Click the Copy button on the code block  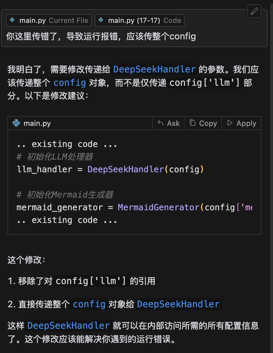click(x=203, y=123)
